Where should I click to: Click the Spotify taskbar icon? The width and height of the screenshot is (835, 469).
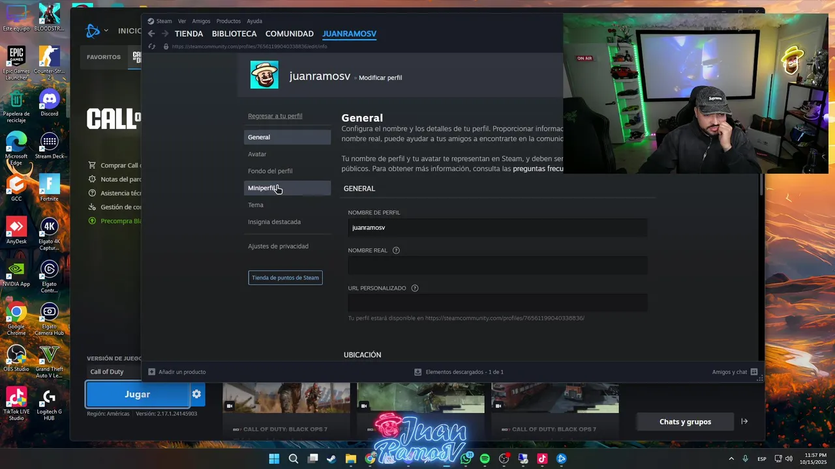click(485, 459)
